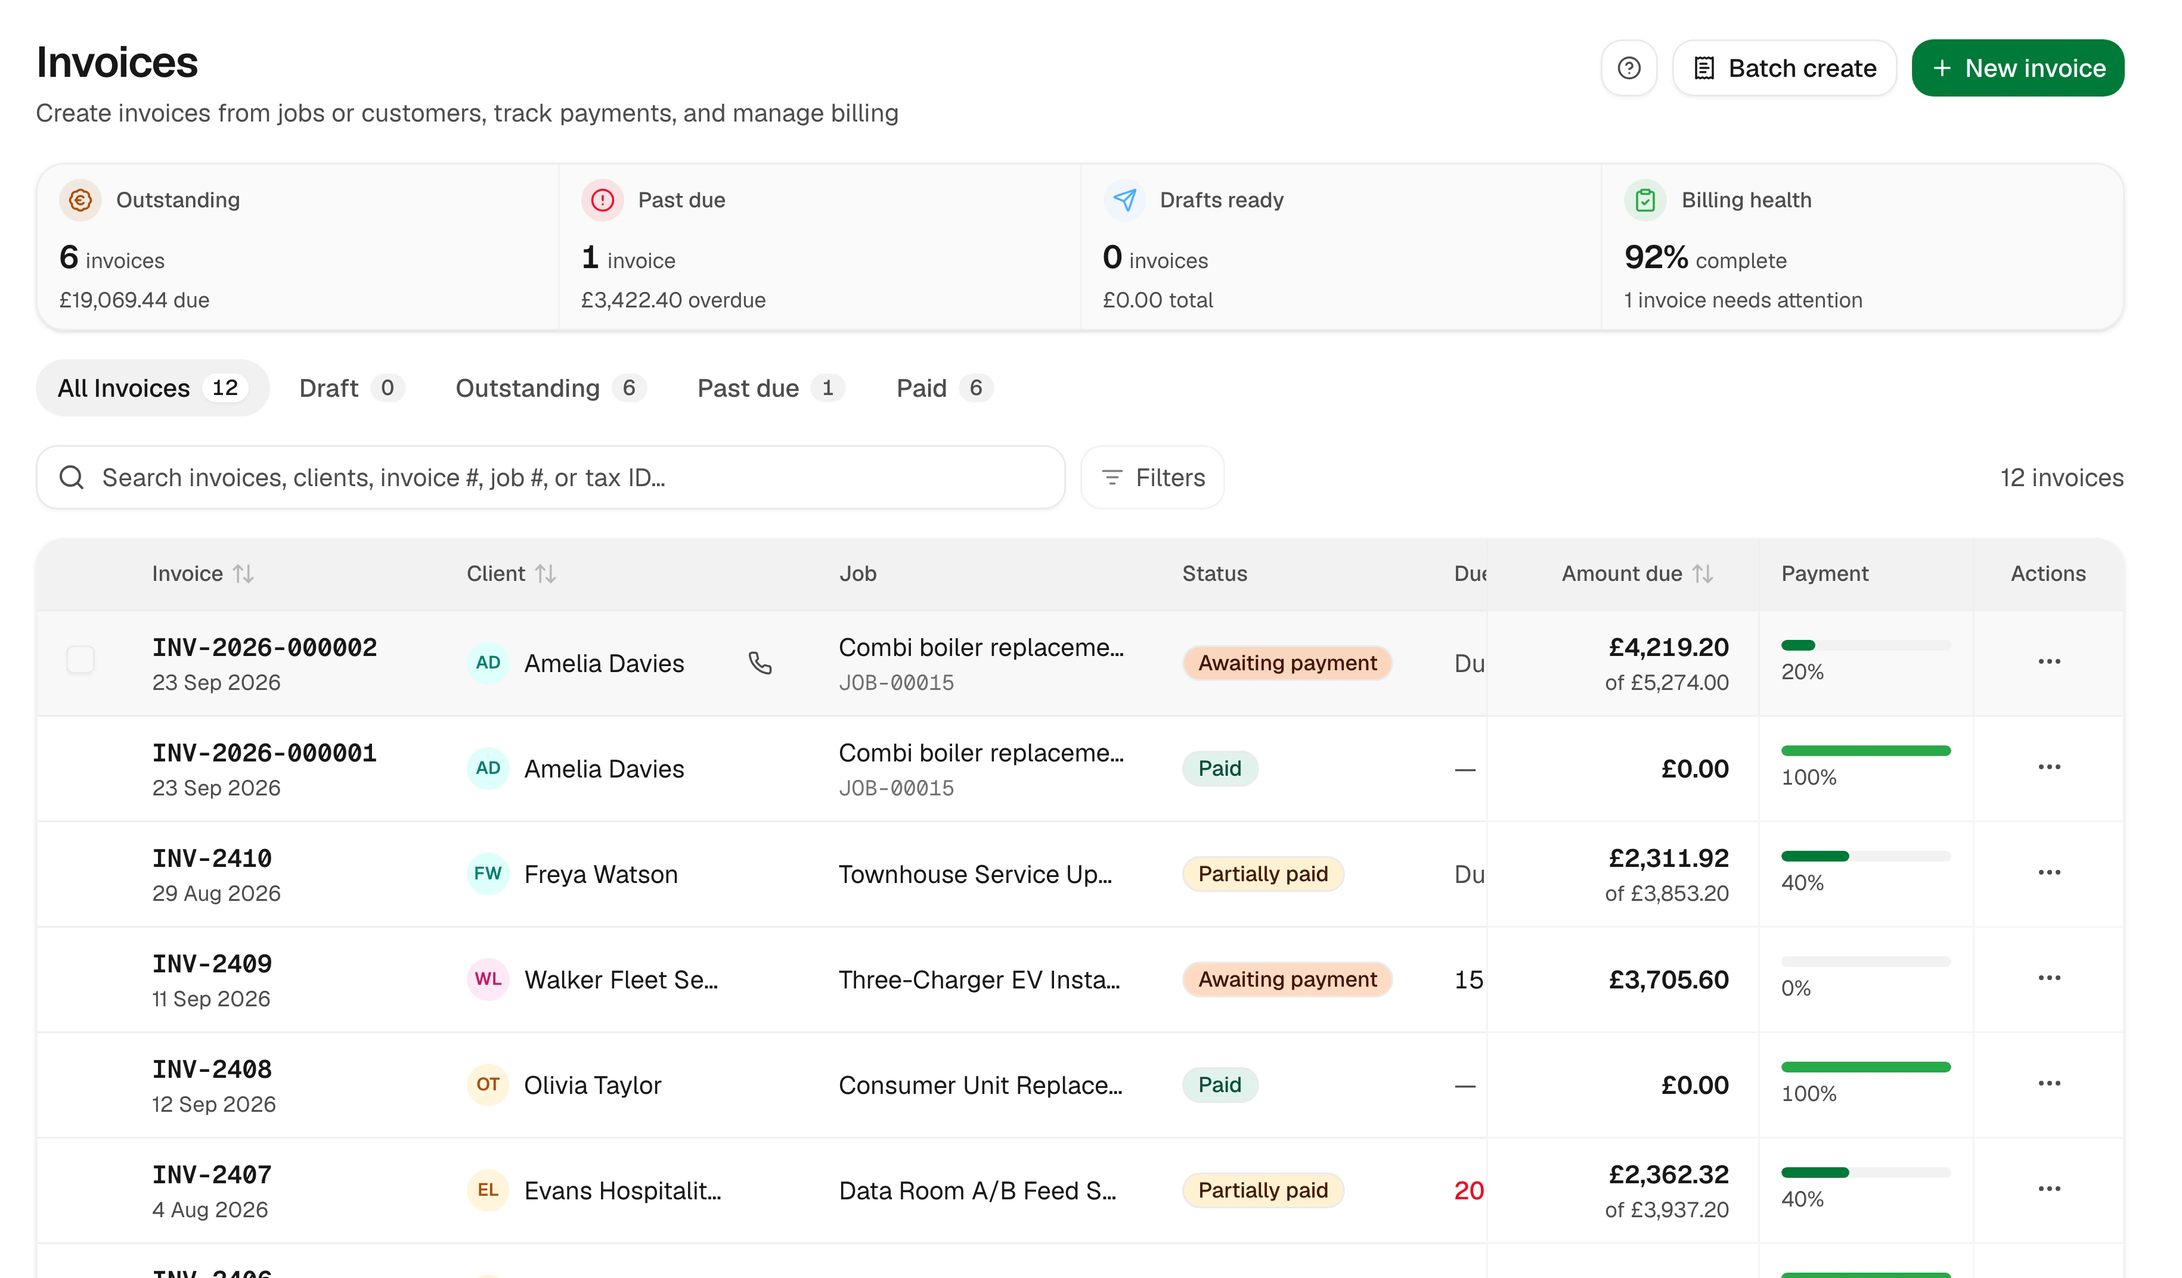Open job JOB-00015 on INV-2026-000001 row
Screen dimensions: 2182x1278
coord(896,788)
